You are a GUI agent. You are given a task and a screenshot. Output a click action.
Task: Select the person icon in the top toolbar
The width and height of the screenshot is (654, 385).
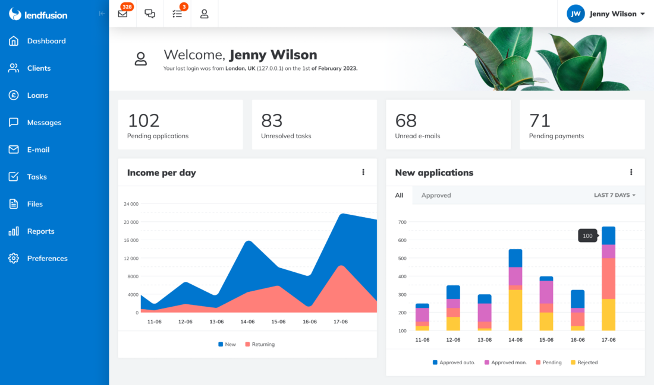(204, 14)
